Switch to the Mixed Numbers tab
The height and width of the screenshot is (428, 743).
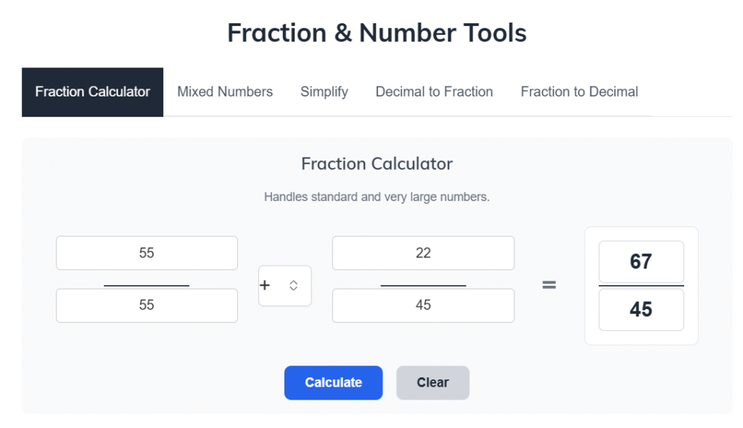[x=225, y=92]
